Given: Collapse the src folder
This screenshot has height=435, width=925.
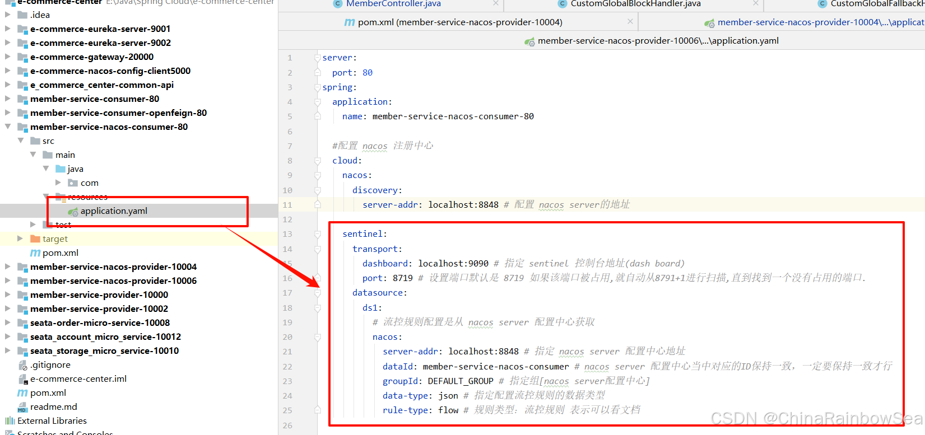Looking at the screenshot, I should pyautogui.click(x=21, y=141).
